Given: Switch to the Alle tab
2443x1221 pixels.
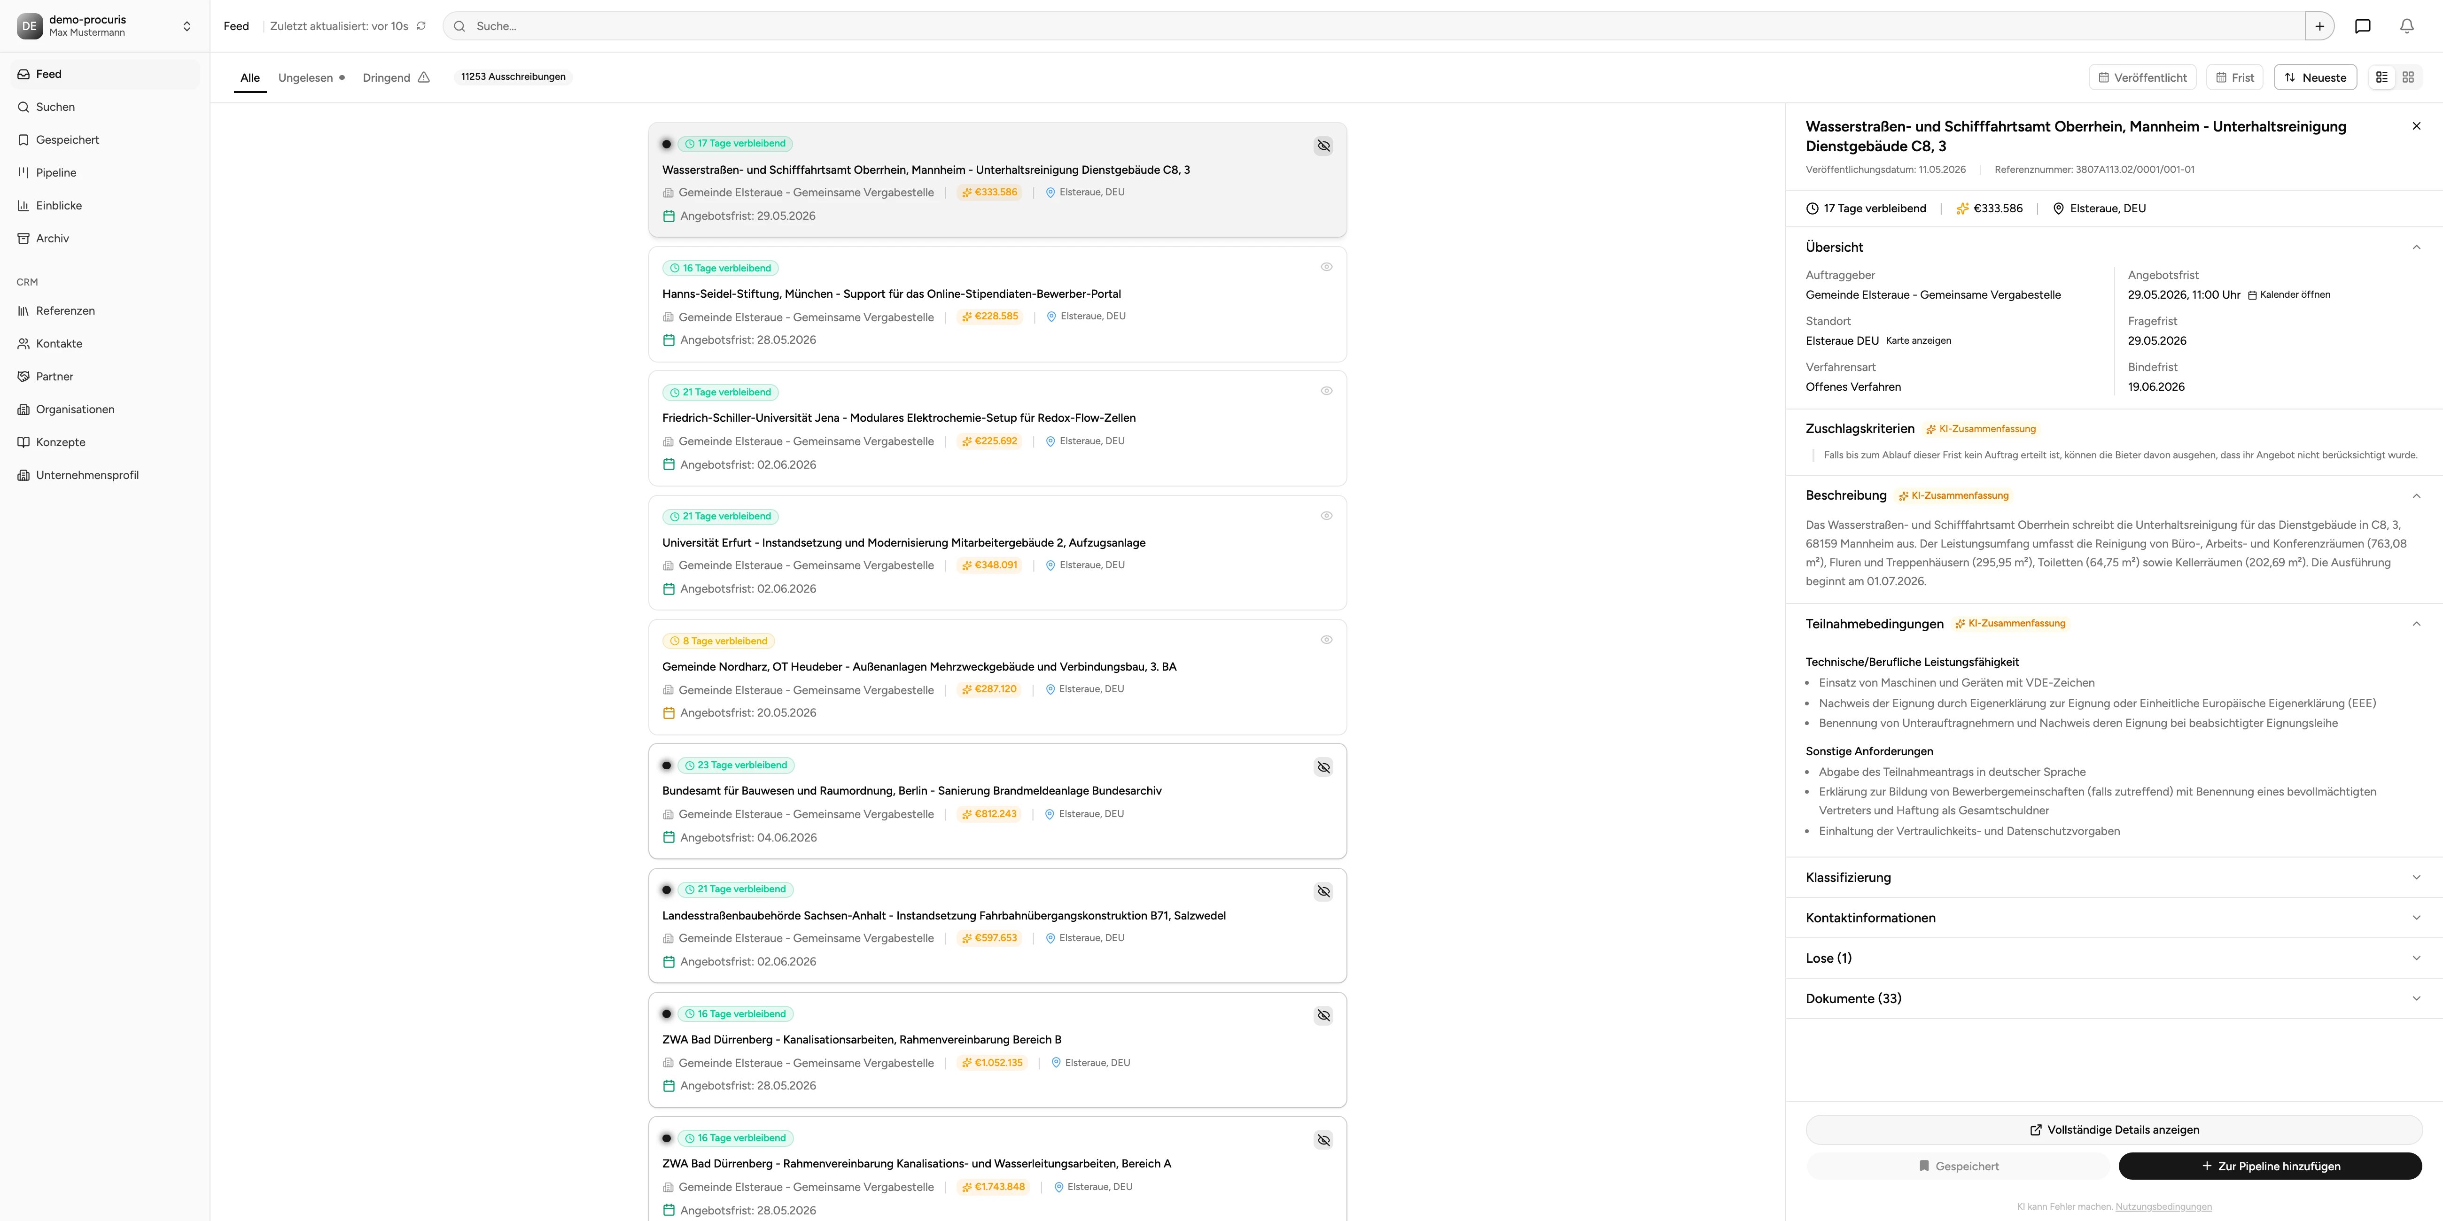Looking at the screenshot, I should click(249, 78).
